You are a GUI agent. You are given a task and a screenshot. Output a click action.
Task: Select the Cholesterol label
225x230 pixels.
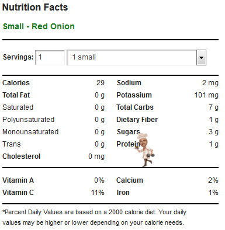point(22,156)
